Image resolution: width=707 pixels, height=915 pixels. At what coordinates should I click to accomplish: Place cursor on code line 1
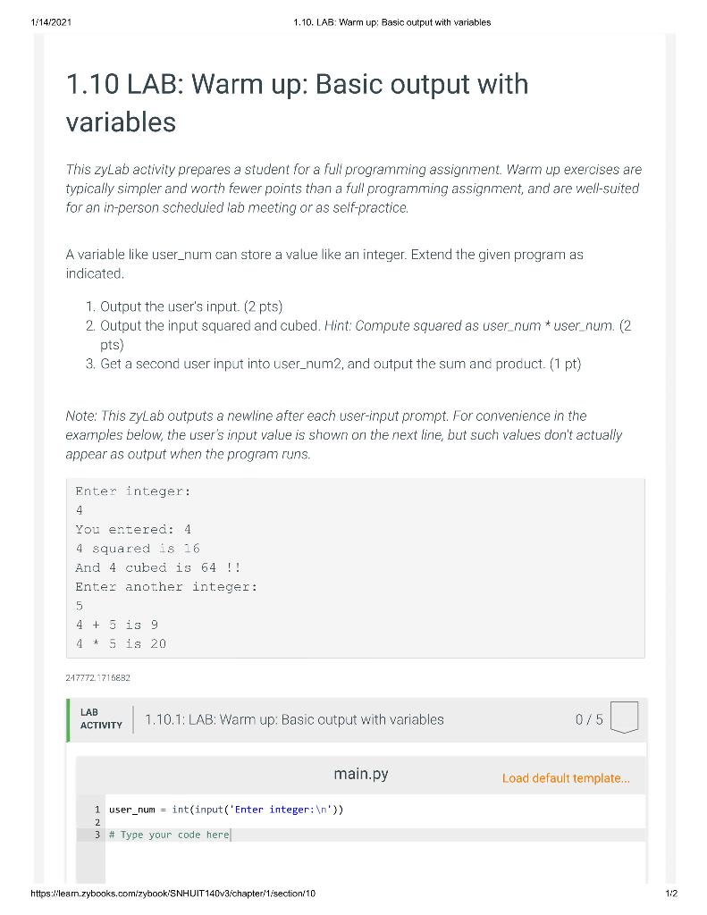pos(223,810)
